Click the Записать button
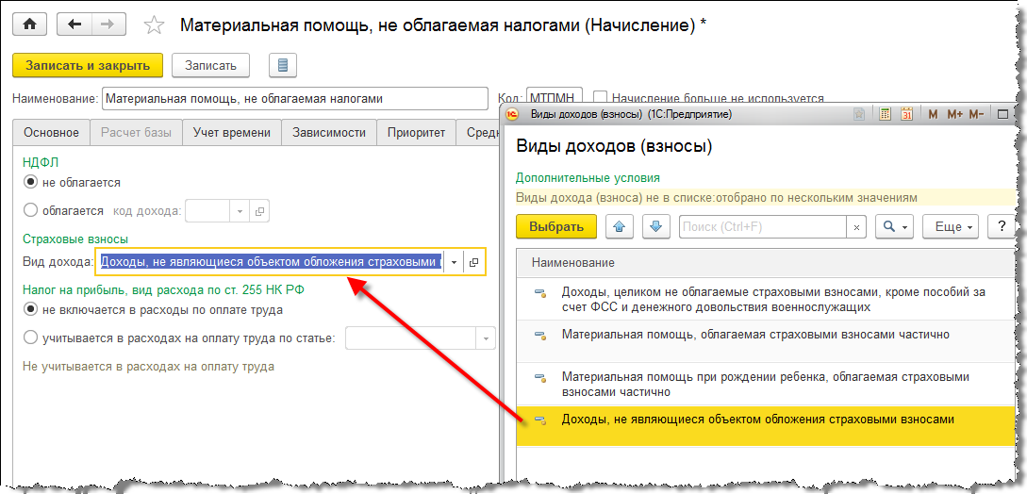The width and height of the screenshot is (1027, 494). coord(210,65)
